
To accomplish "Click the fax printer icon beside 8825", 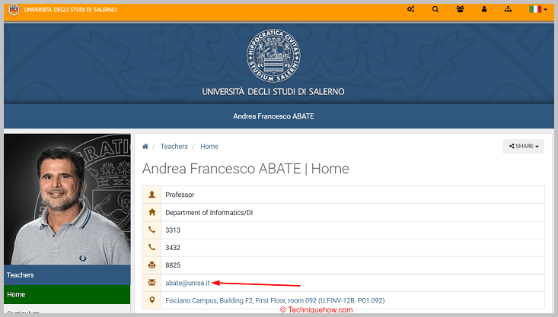I will pos(152,265).
